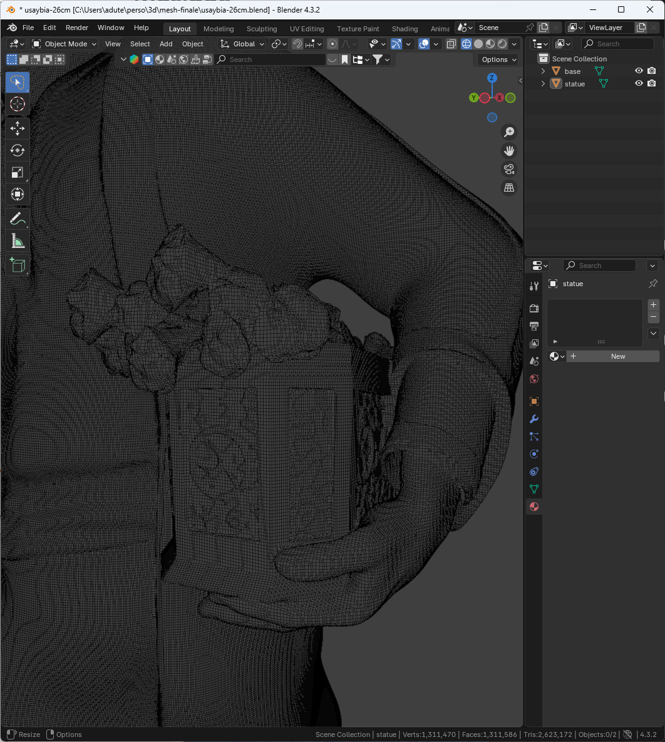Open the Edit menu
The height and width of the screenshot is (742, 665).
point(49,28)
